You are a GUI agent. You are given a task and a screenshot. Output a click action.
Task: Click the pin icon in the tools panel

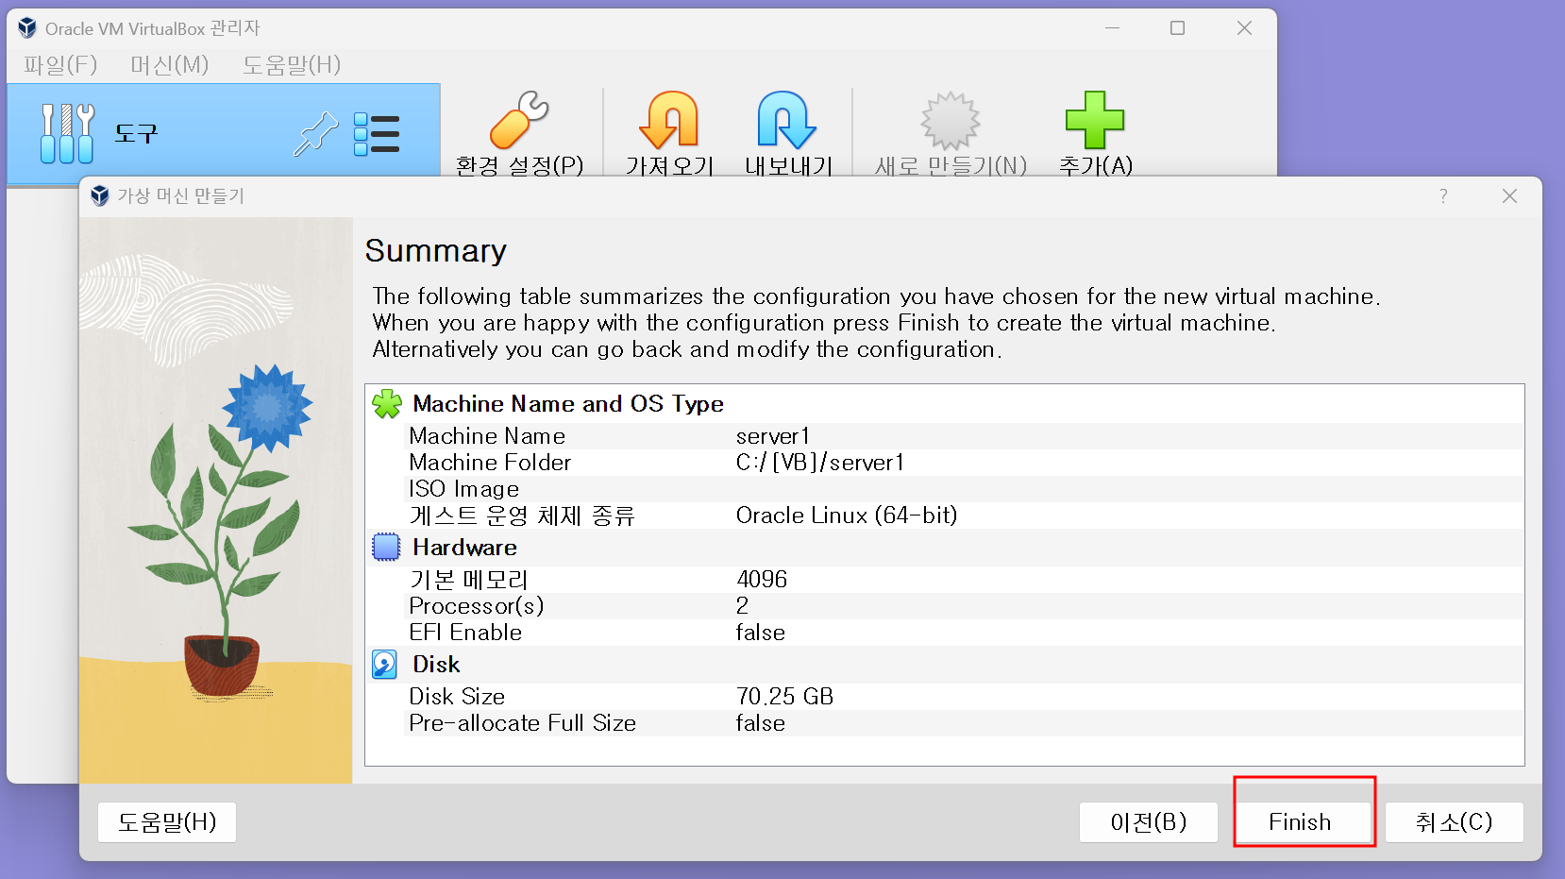click(x=315, y=133)
